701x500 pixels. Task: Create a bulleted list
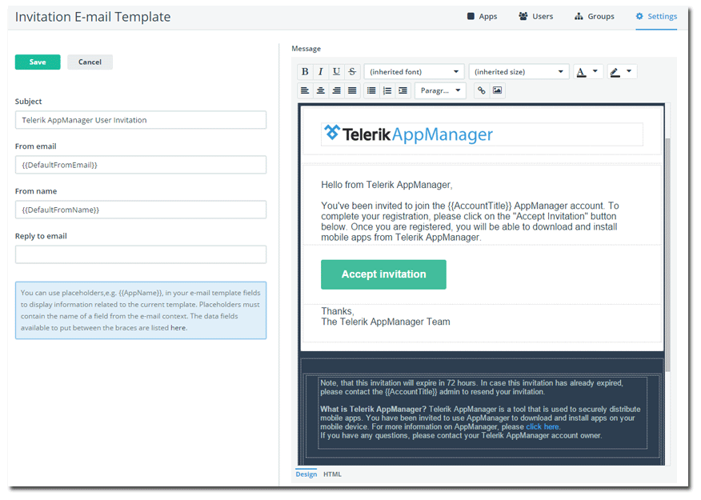tap(370, 90)
